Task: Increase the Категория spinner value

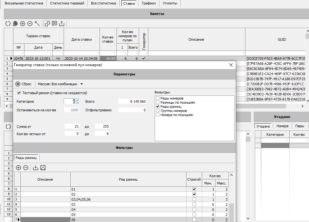Action: (x=77, y=100)
